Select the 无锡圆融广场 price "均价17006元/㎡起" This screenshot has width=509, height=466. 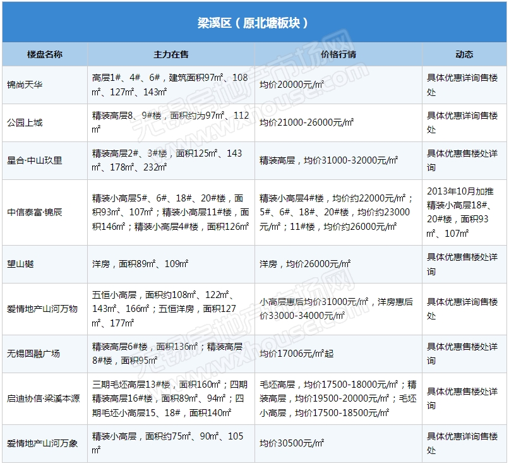click(x=296, y=354)
